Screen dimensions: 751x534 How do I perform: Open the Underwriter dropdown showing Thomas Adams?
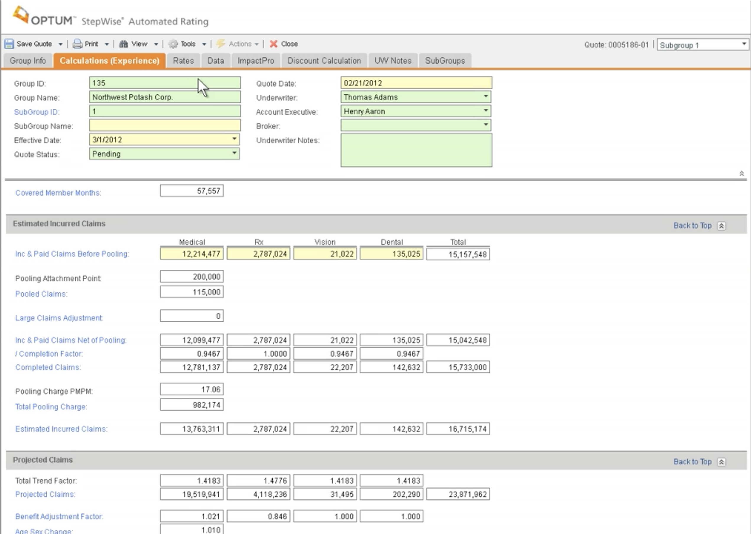[486, 97]
